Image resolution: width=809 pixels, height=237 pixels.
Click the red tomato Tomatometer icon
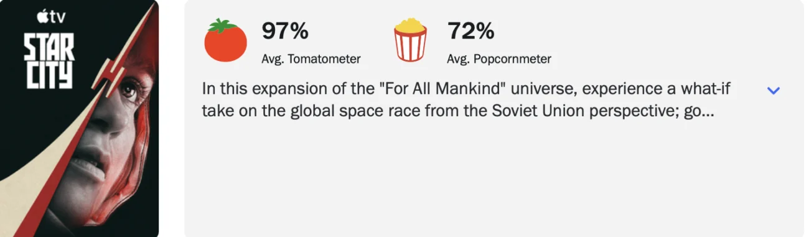coord(225,40)
